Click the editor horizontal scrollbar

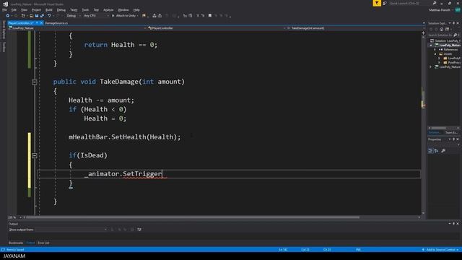click(193, 217)
